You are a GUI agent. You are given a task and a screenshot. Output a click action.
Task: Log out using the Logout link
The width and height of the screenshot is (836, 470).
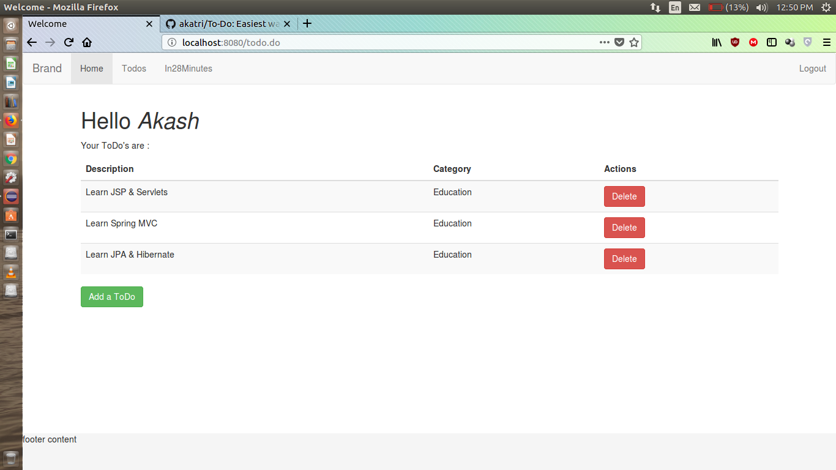coord(813,69)
